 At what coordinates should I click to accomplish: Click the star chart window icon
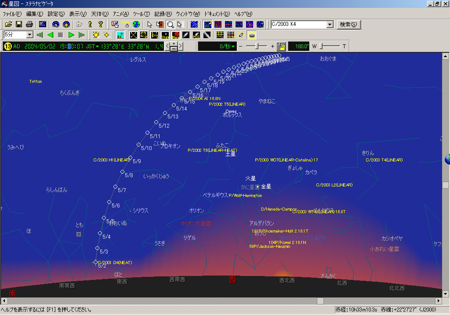pos(43,25)
